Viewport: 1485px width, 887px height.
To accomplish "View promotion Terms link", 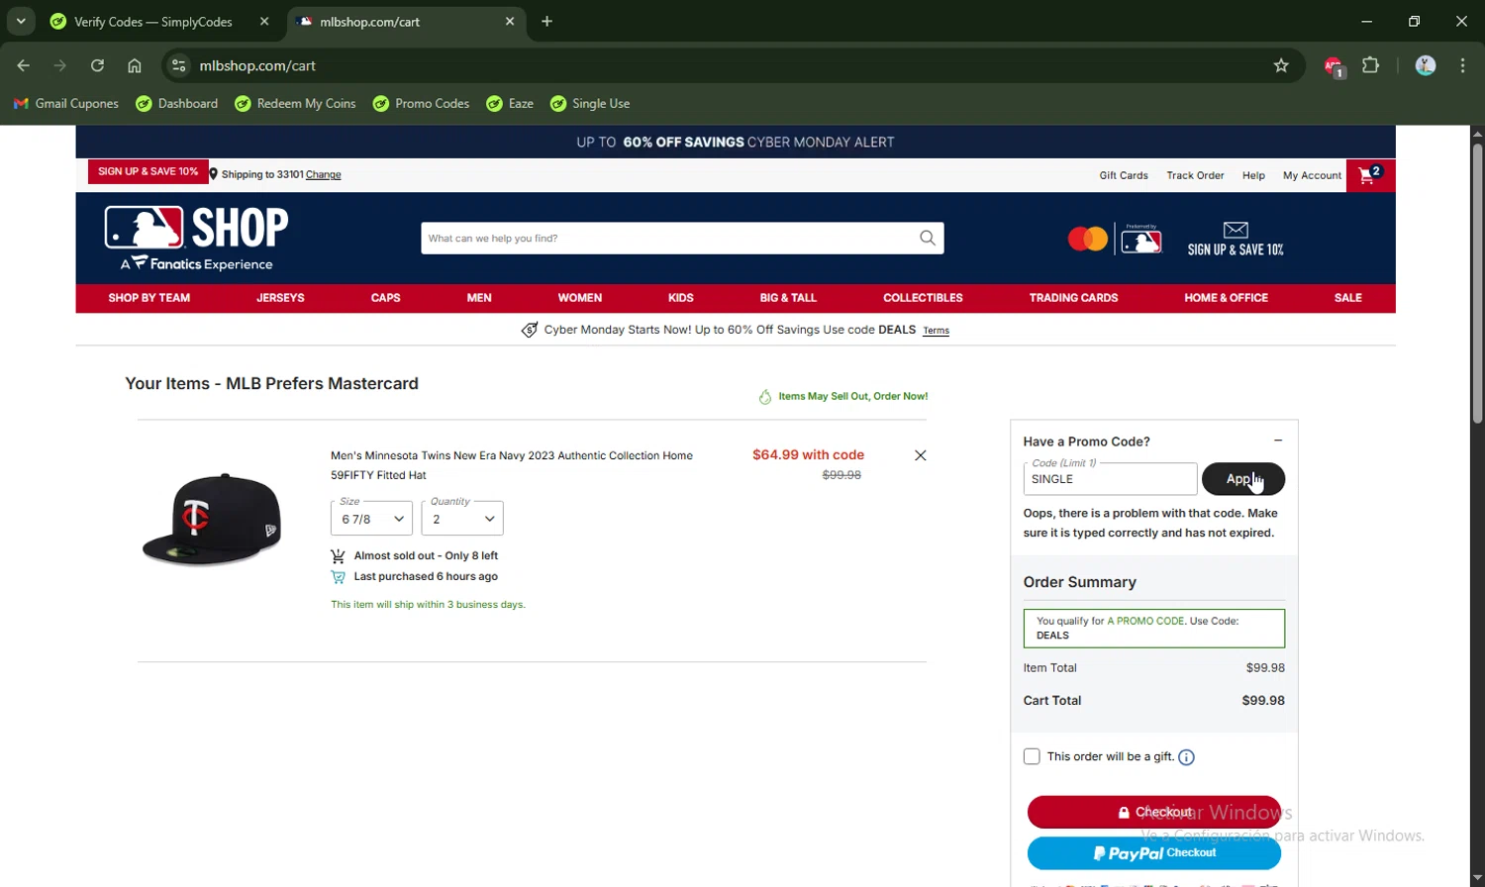I will coord(936,331).
